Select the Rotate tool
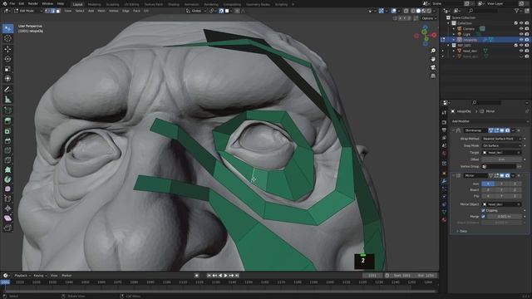 [7, 59]
